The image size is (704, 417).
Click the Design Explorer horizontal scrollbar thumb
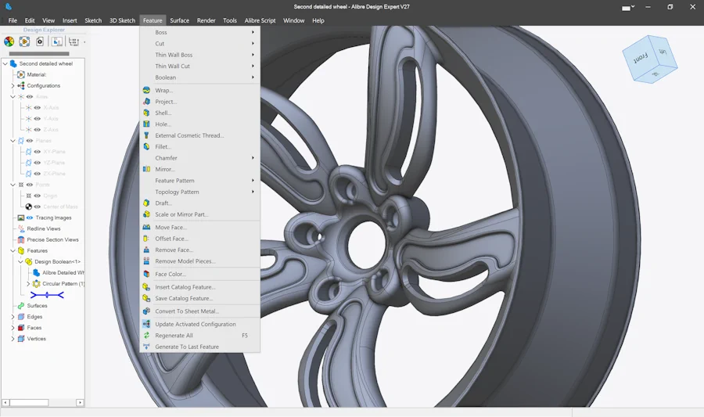[x=29, y=403]
